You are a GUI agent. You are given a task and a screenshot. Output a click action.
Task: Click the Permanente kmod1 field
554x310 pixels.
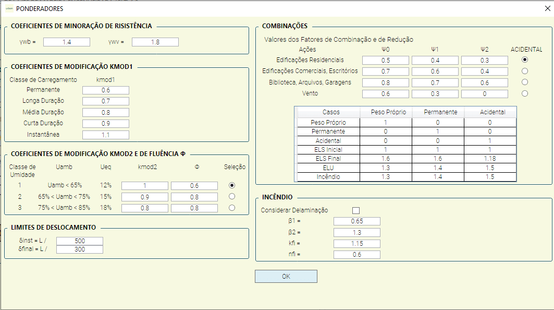pyautogui.click(x=106, y=90)
